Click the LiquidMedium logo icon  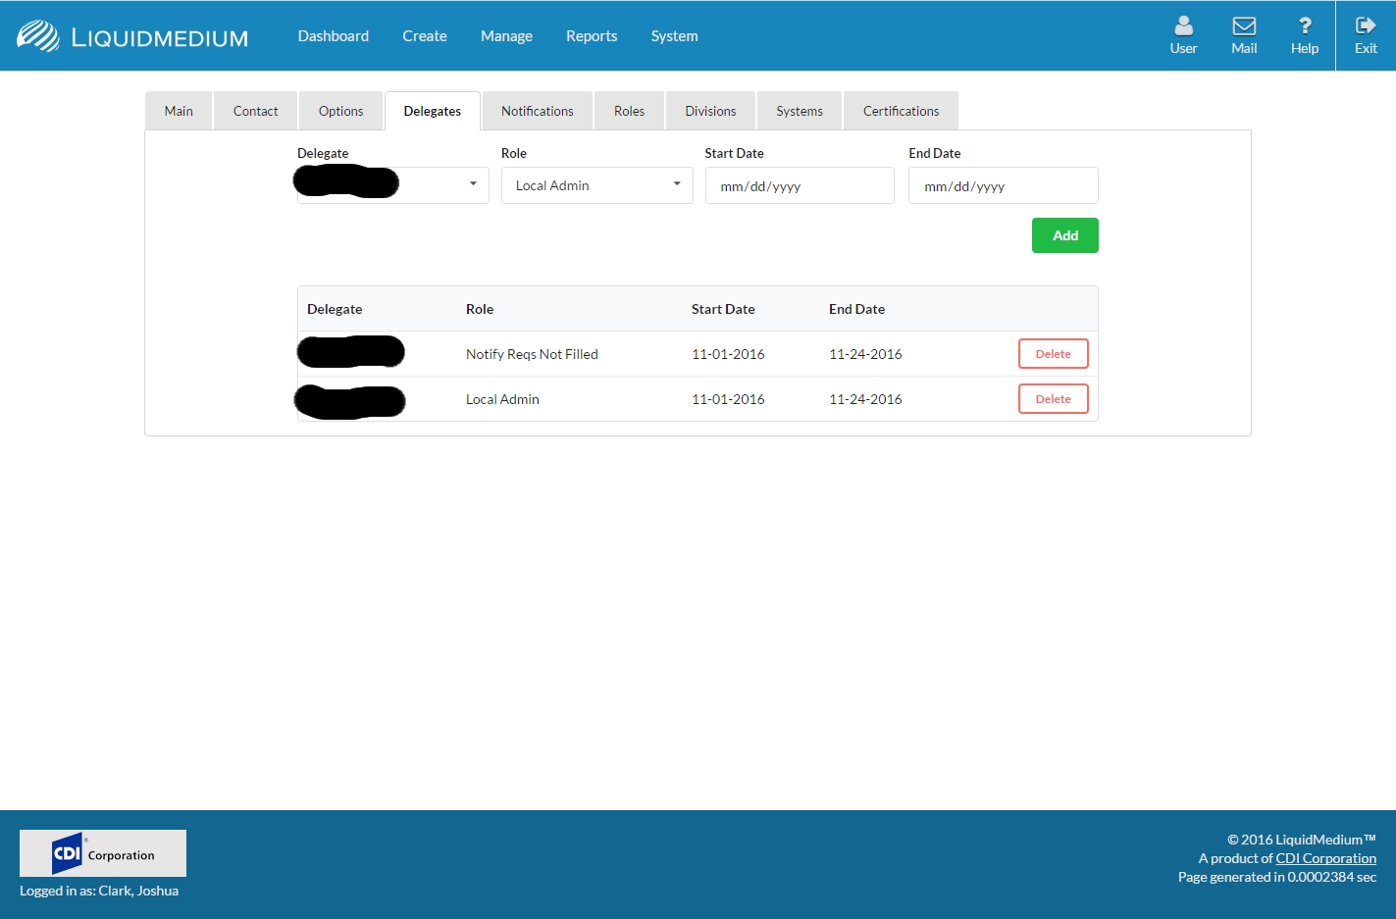coord(38,36)
